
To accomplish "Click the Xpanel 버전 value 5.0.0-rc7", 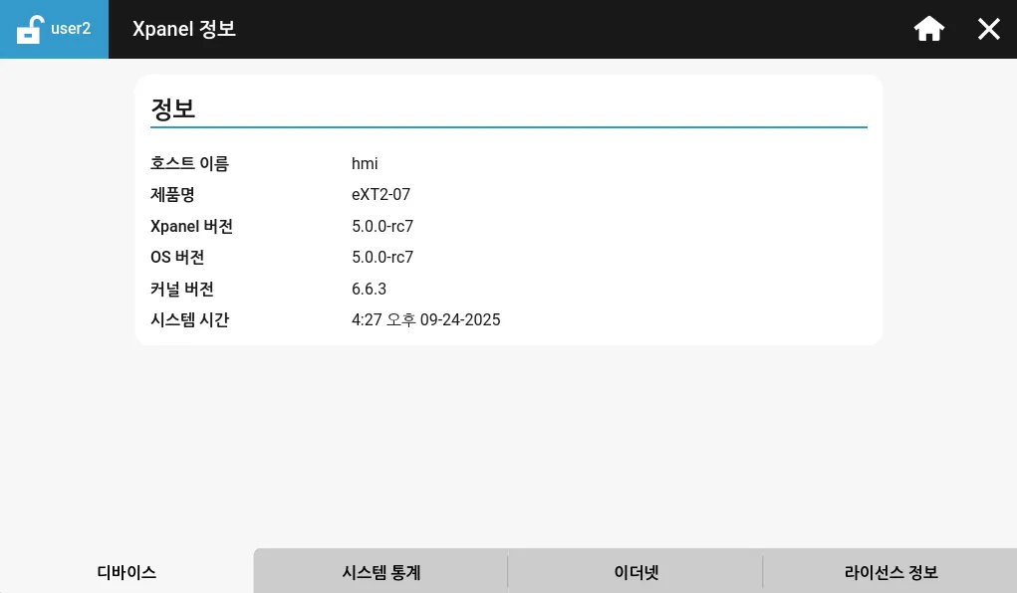I will (382, 227).
